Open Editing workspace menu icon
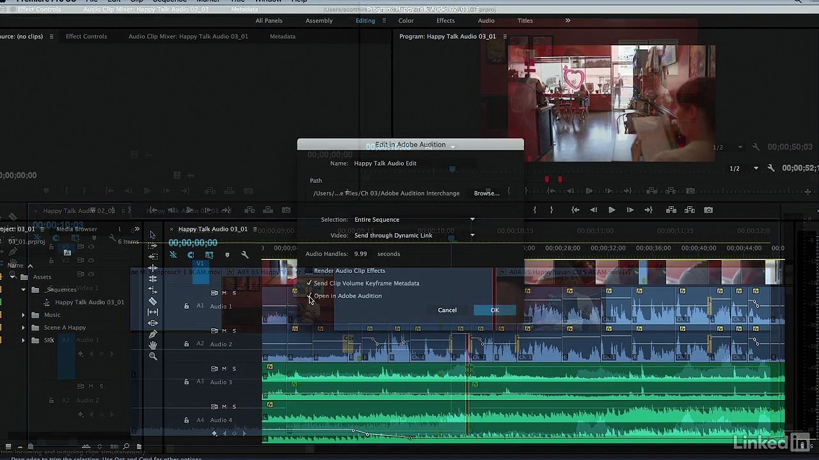The image size is (819, 460). coord(384,20)
